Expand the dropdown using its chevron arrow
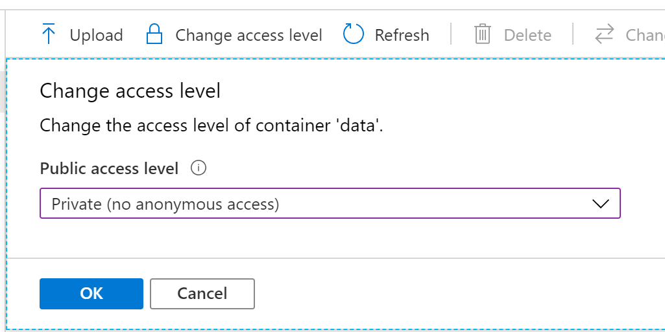This screenshot has height=332, width=665. [601, 204]
